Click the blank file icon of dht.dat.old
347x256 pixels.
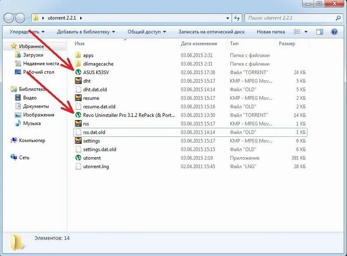79,89
